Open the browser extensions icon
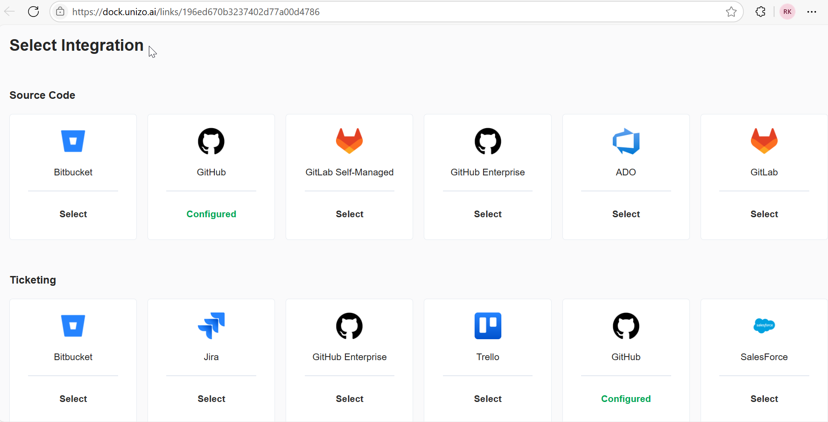828x422 pixels. [760, 12]
